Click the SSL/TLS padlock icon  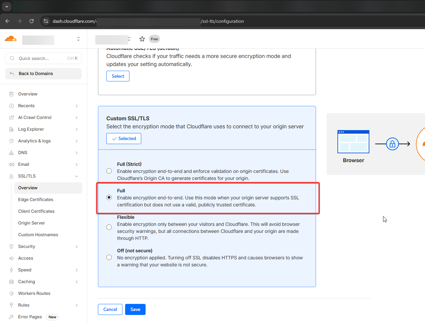[11, 176]
